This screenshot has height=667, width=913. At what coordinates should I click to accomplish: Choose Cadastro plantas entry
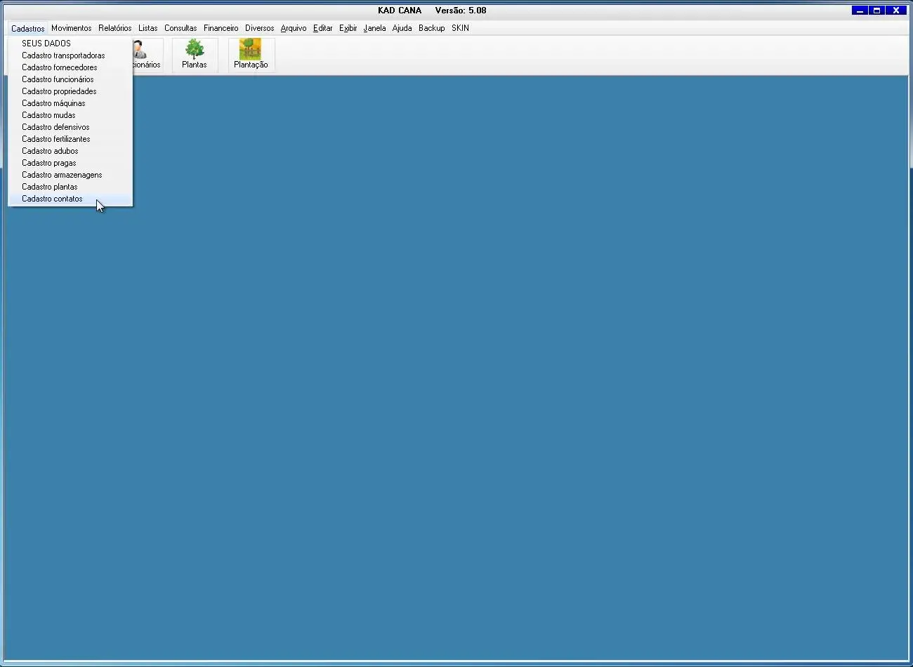70,187
